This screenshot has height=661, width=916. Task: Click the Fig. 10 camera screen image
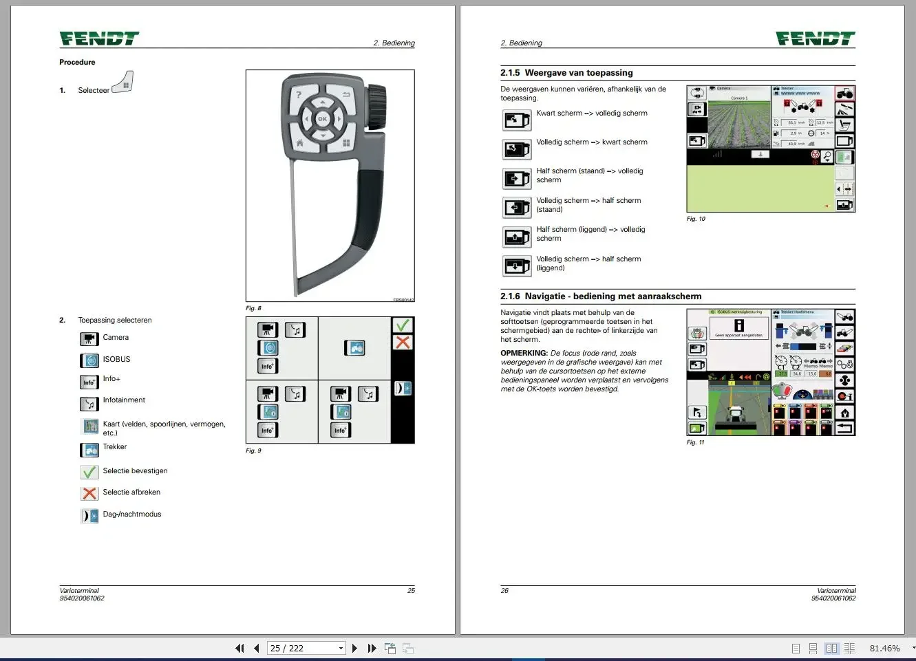771,149
